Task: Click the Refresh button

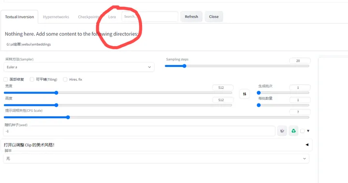Action: pos(191,16)
